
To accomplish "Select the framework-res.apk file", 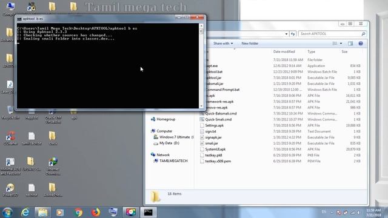I will [x=219, y=102].
